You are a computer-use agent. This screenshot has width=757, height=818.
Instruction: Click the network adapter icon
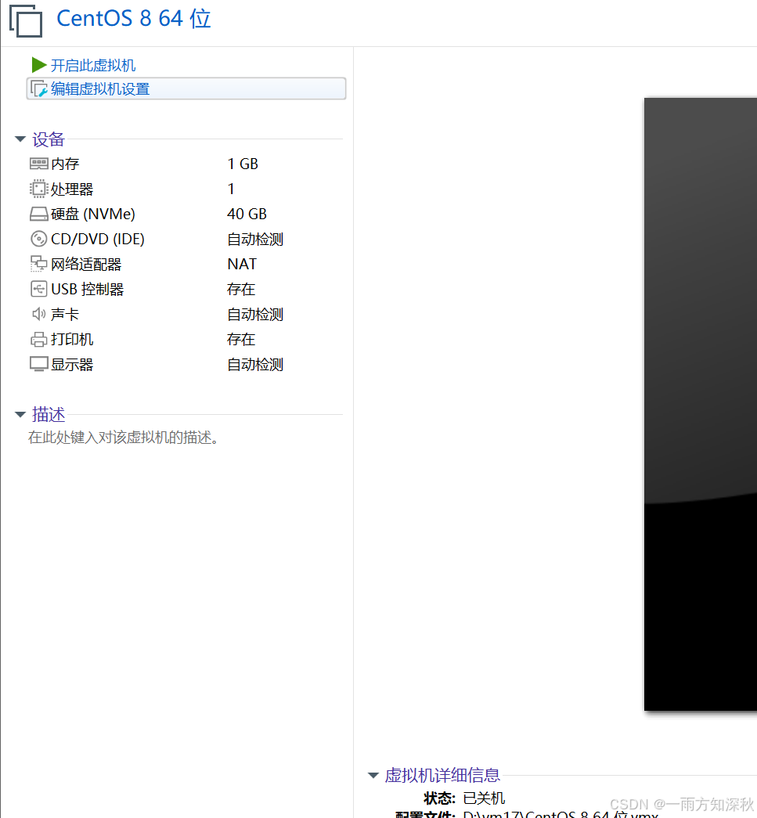click(38, 264)
